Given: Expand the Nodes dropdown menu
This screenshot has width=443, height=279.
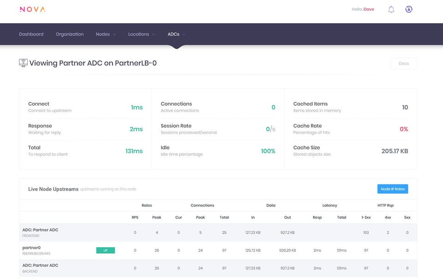Looking at the screenshot, I should pos(106,34).
